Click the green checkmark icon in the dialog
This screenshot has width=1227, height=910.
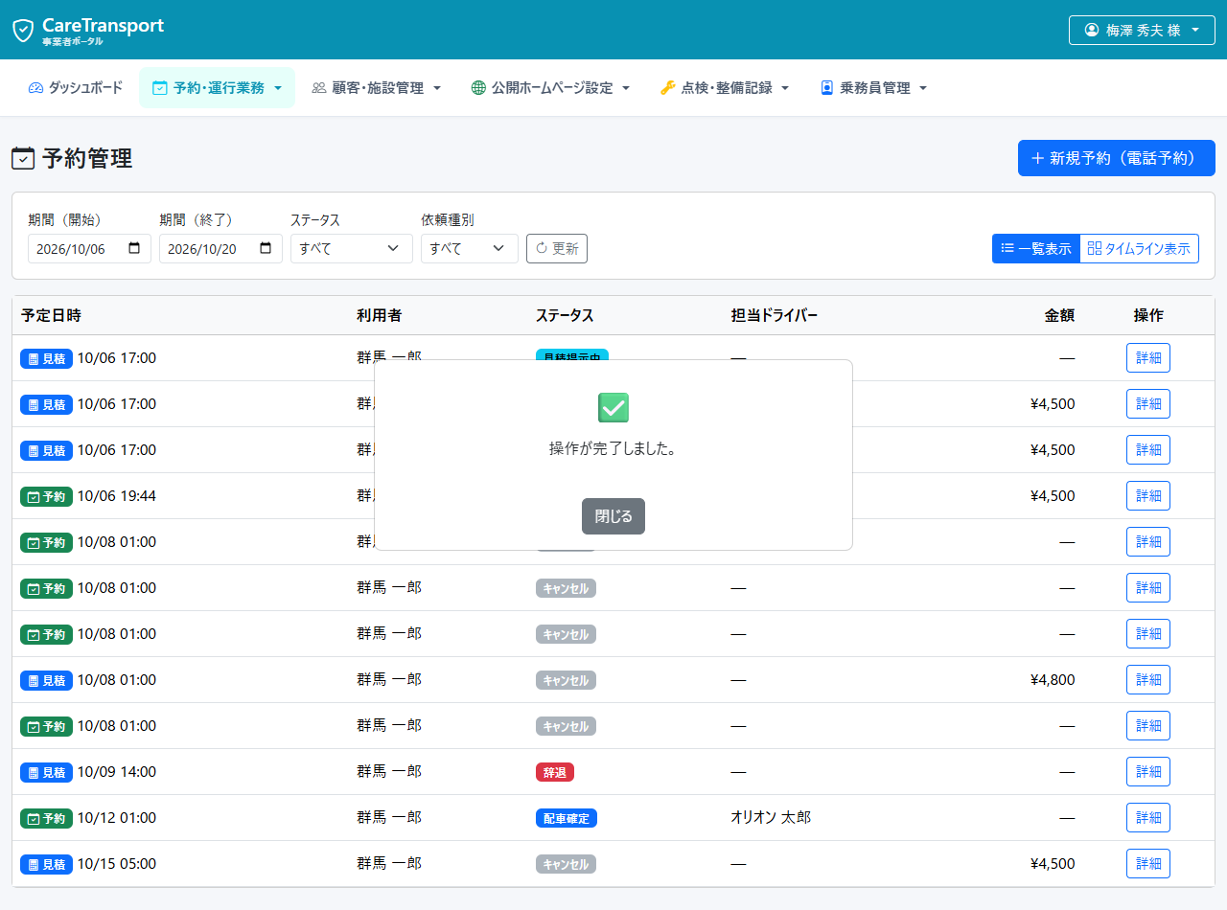coord(613,407)
